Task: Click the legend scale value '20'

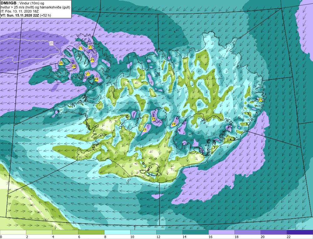Action: [263, 237]
